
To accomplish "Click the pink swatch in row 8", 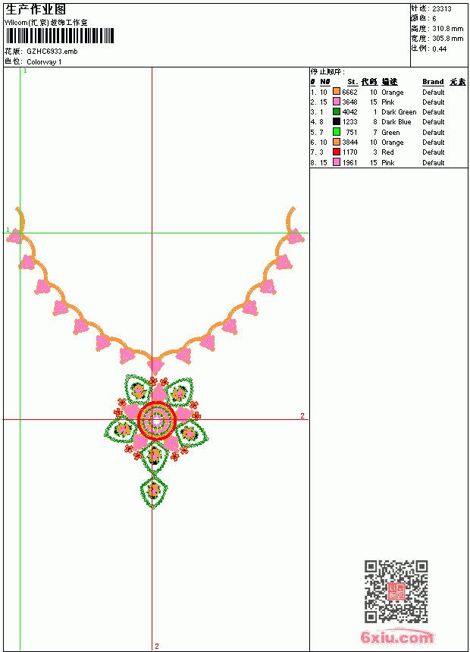I will click(337, 162).
